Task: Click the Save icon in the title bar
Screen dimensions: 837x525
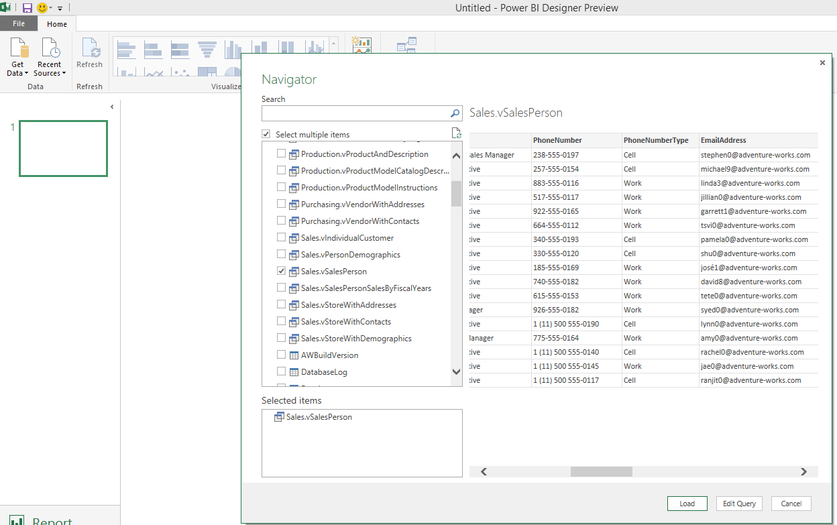Action: pyautogui.click(x=27, y=8)
